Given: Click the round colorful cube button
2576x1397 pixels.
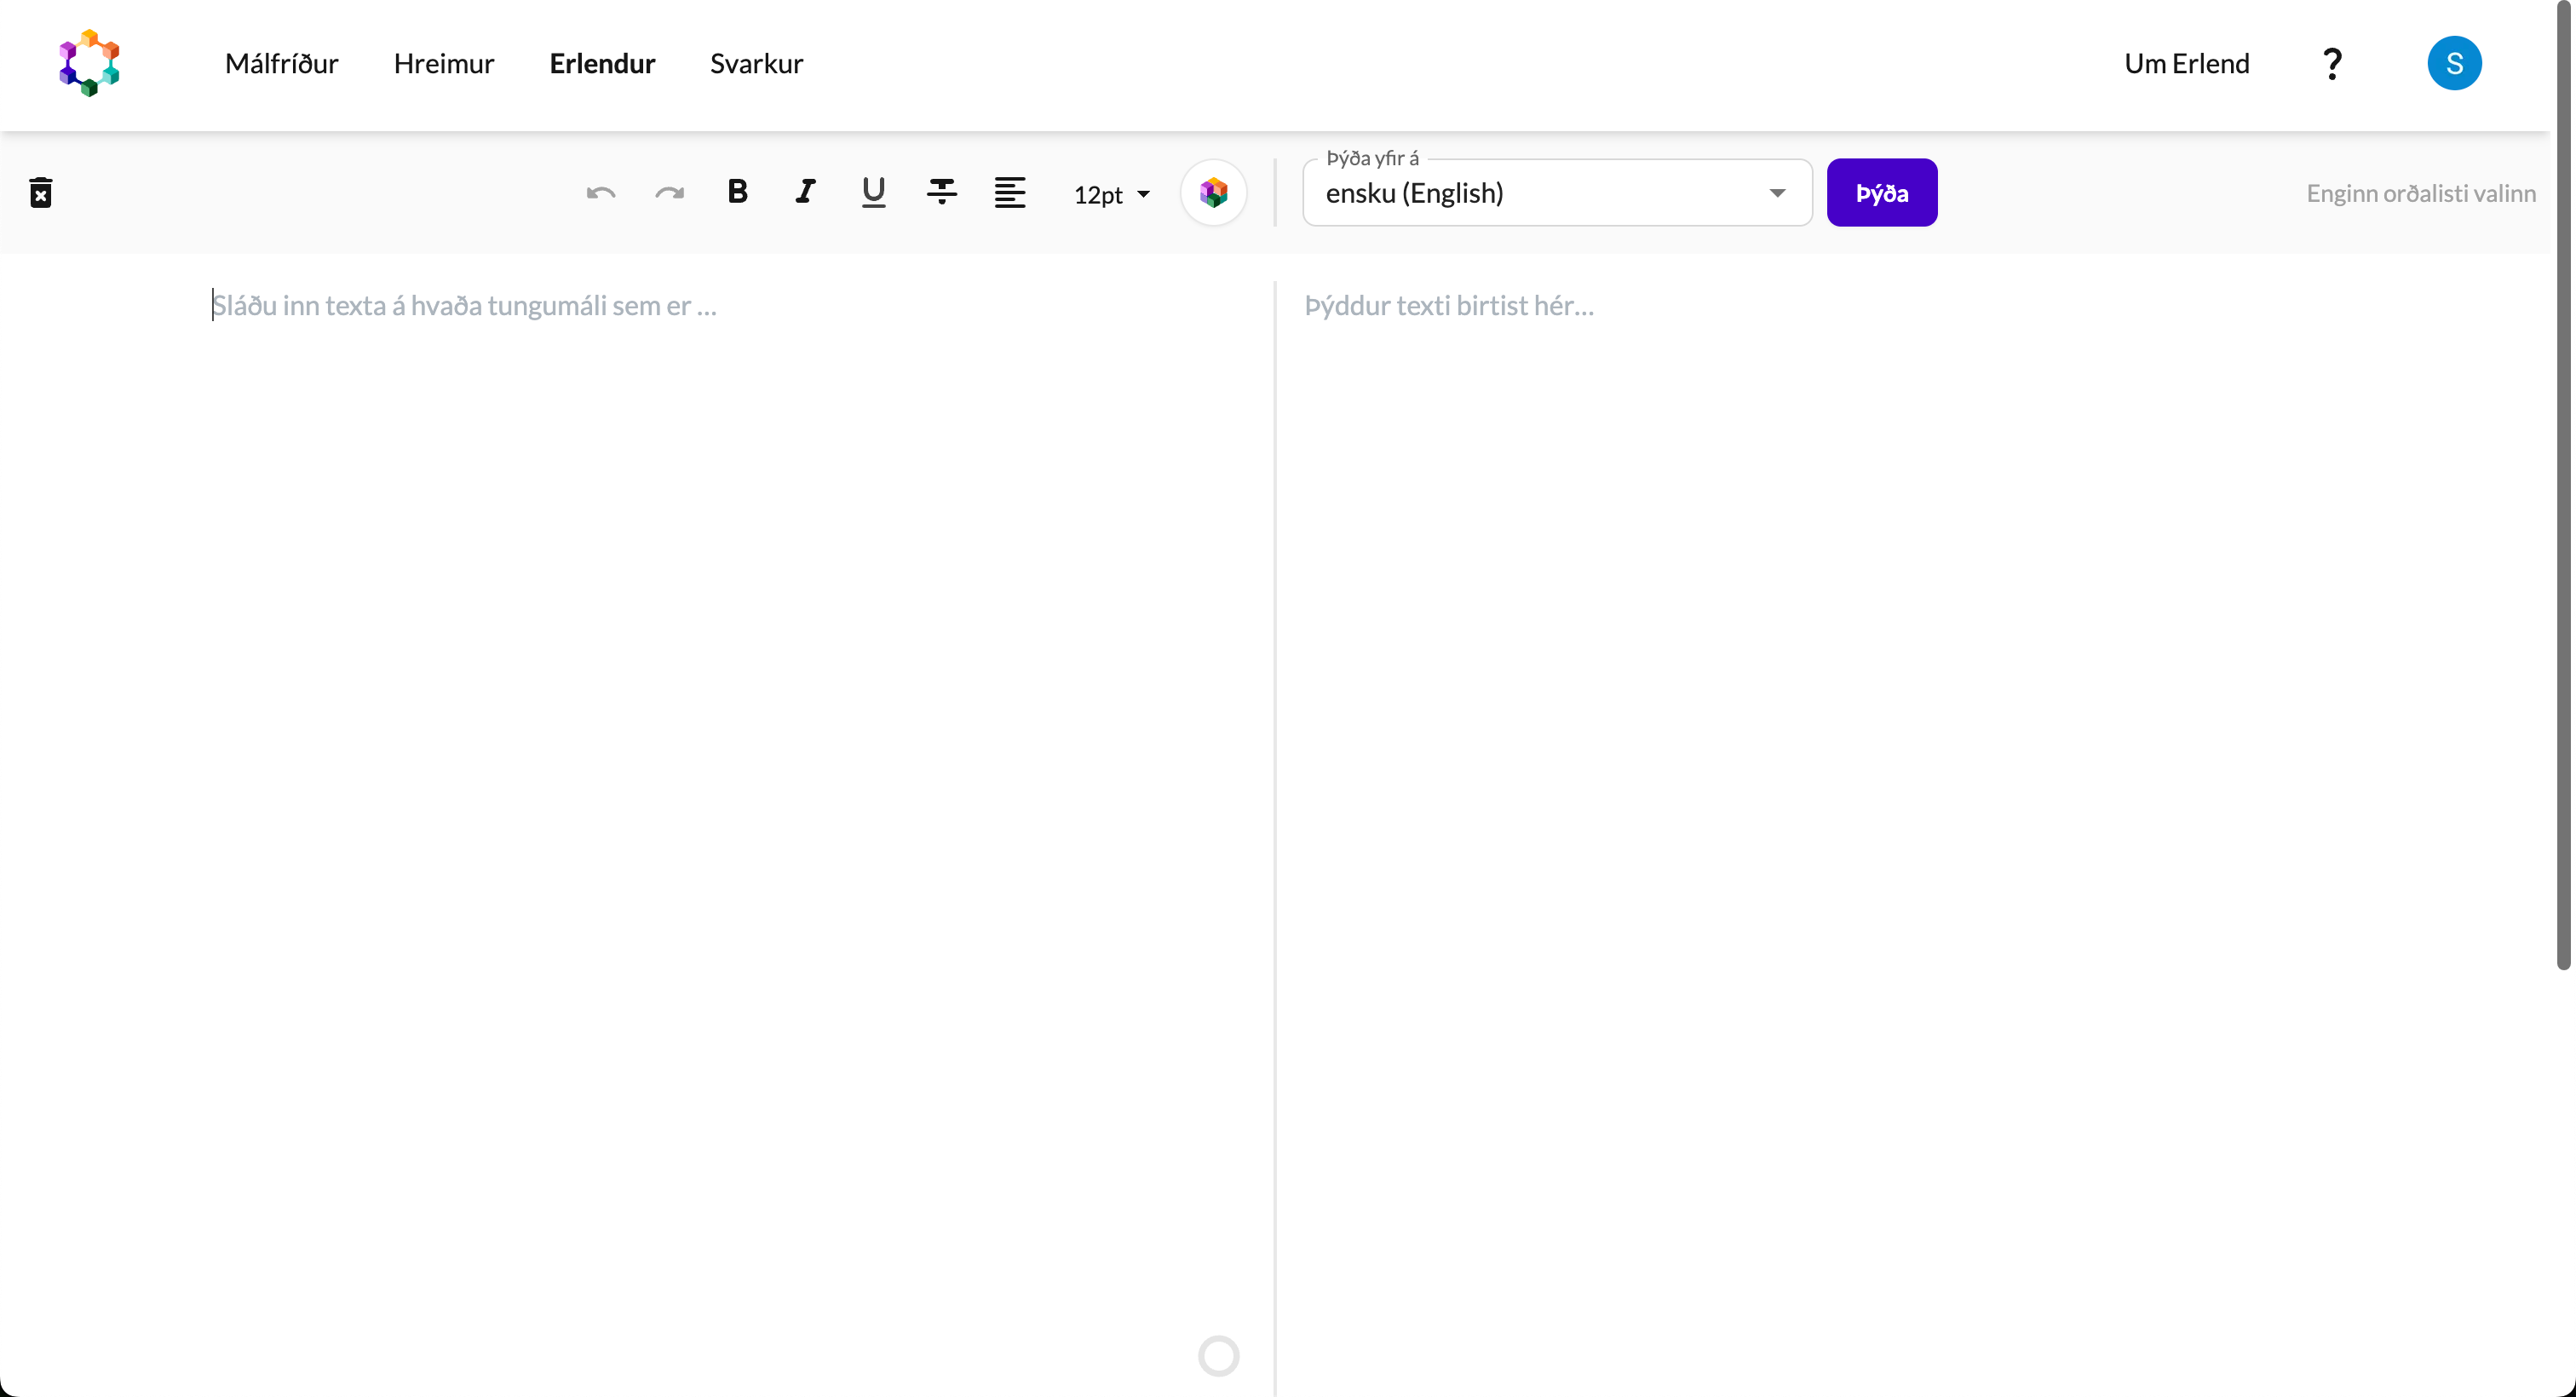Looking at the screenshot, I should tap(1214, 193).
